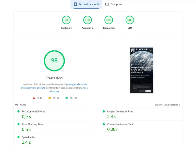The height and width of the screenshot is (147, 196).
Task: Click the laptop icon beside Computer
Action: pos(107,5)
